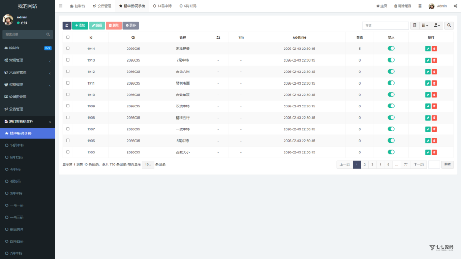Click the fullscreen icon in the top bar
The width and height of the screenshot is (461, 259).
tap(420, 6)
